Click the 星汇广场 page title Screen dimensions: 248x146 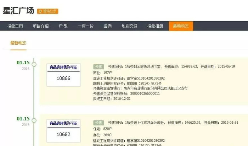pos(18,11)
